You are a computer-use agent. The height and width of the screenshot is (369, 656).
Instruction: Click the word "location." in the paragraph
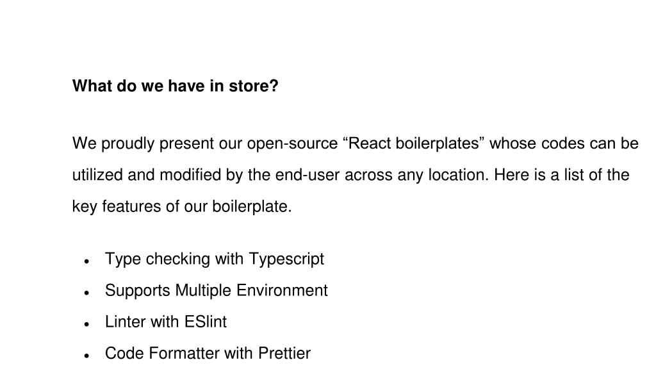459,175
